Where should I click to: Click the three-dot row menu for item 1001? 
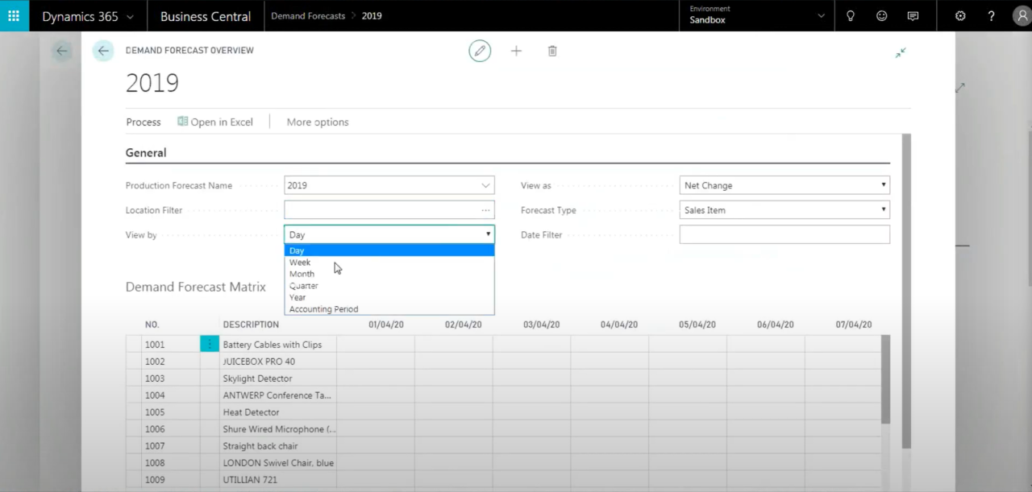tap(210, 344)
